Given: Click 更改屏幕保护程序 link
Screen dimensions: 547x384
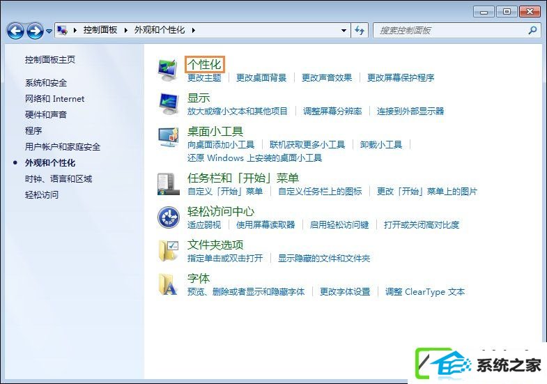Looking at the screenshot, I should coord(401,78).
